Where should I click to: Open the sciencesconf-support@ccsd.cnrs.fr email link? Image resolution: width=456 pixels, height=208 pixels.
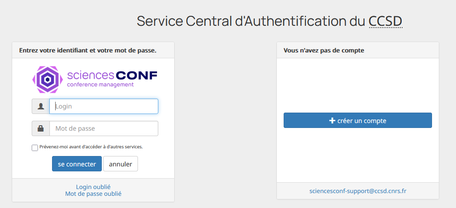pos(358,191)
